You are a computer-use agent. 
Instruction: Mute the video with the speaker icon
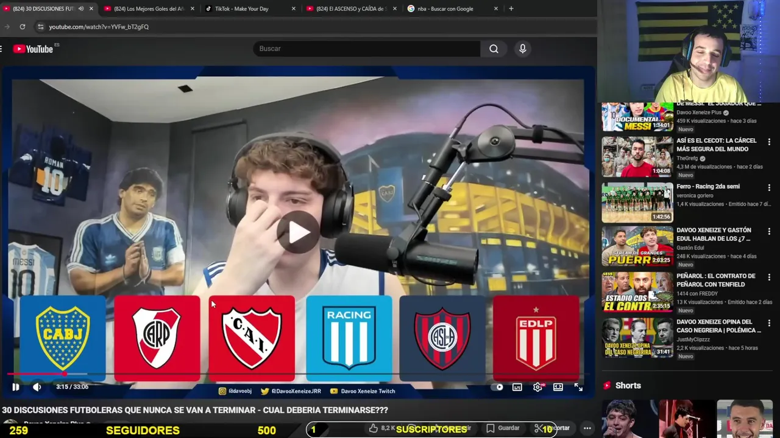point(37,387)
